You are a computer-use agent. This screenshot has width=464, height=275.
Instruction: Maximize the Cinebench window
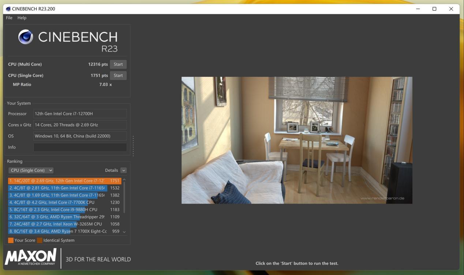[x=434, y=9]
